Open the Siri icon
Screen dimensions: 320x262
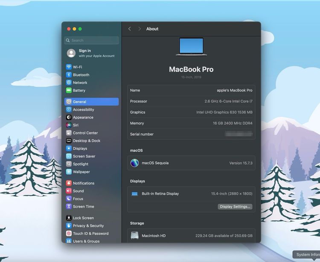(x=69, y=125)
